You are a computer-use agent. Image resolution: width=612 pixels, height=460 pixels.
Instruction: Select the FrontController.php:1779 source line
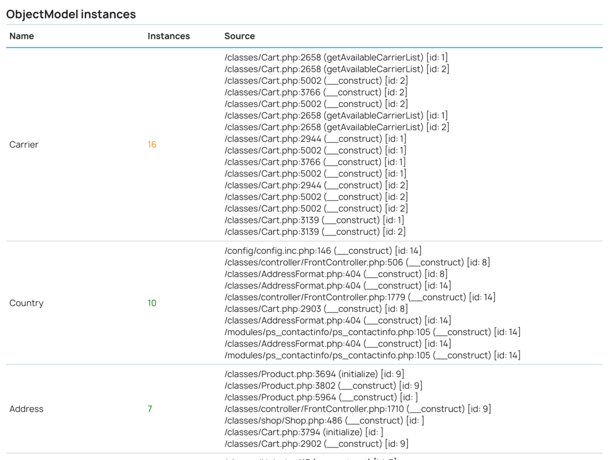pos(360,297)
